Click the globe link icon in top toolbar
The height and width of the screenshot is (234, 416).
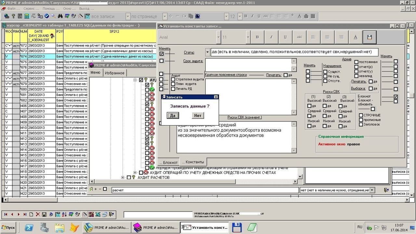(x=6, y=16)
